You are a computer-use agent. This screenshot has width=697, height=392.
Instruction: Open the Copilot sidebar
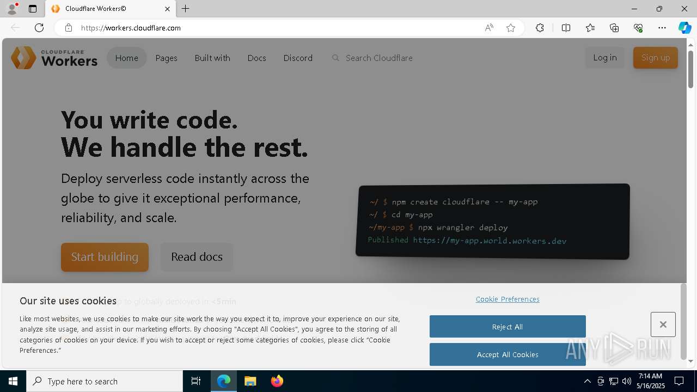[x=684, y=28]
